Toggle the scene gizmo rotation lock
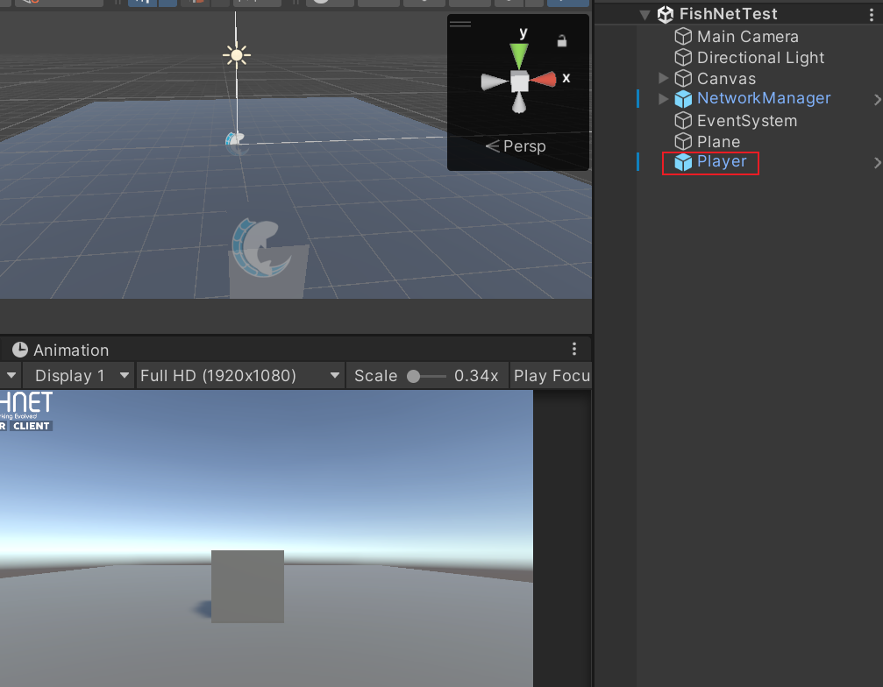Image resolution: width=883 pixels, height=687 pixels. pyautogui.click(x=562, y=40)
